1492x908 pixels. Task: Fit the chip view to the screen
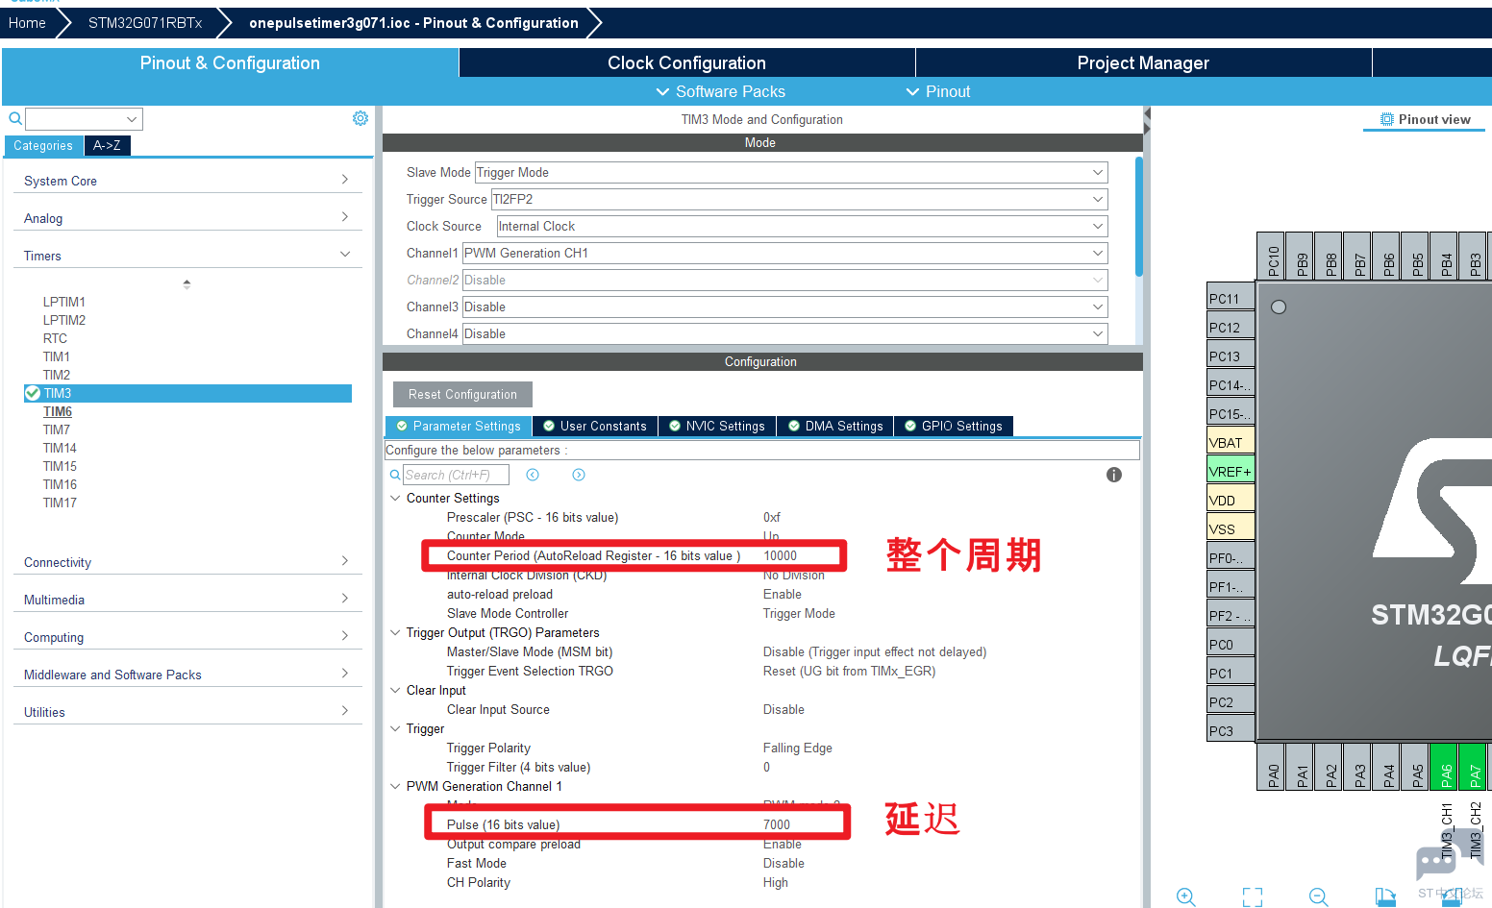[x=1253, y=896]
